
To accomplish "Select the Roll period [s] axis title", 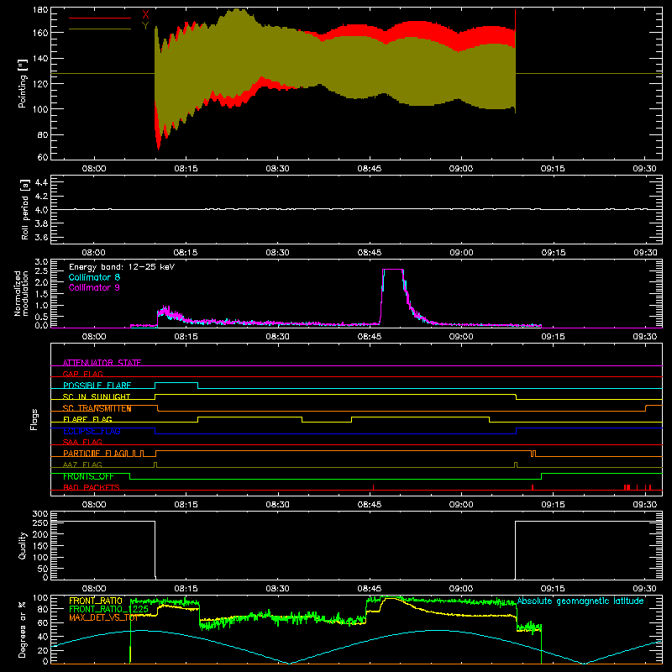I will pos(25,209).
